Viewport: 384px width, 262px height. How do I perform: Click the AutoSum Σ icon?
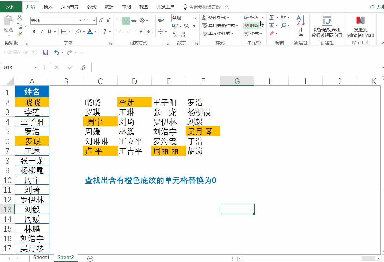tap(272, 17)
